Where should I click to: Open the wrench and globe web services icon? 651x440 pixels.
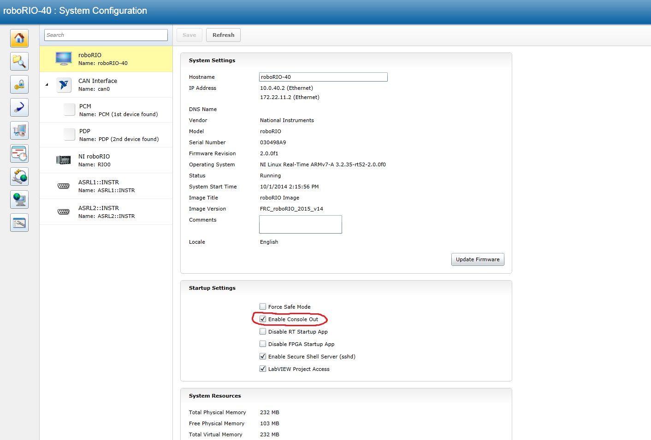[x=19, y=176]
